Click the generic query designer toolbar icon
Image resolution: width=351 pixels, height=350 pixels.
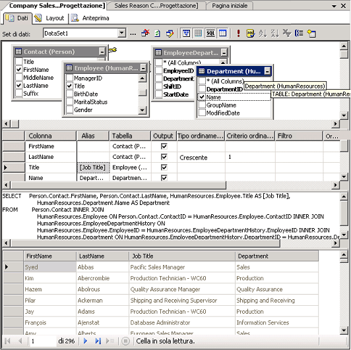coord(170,34)
